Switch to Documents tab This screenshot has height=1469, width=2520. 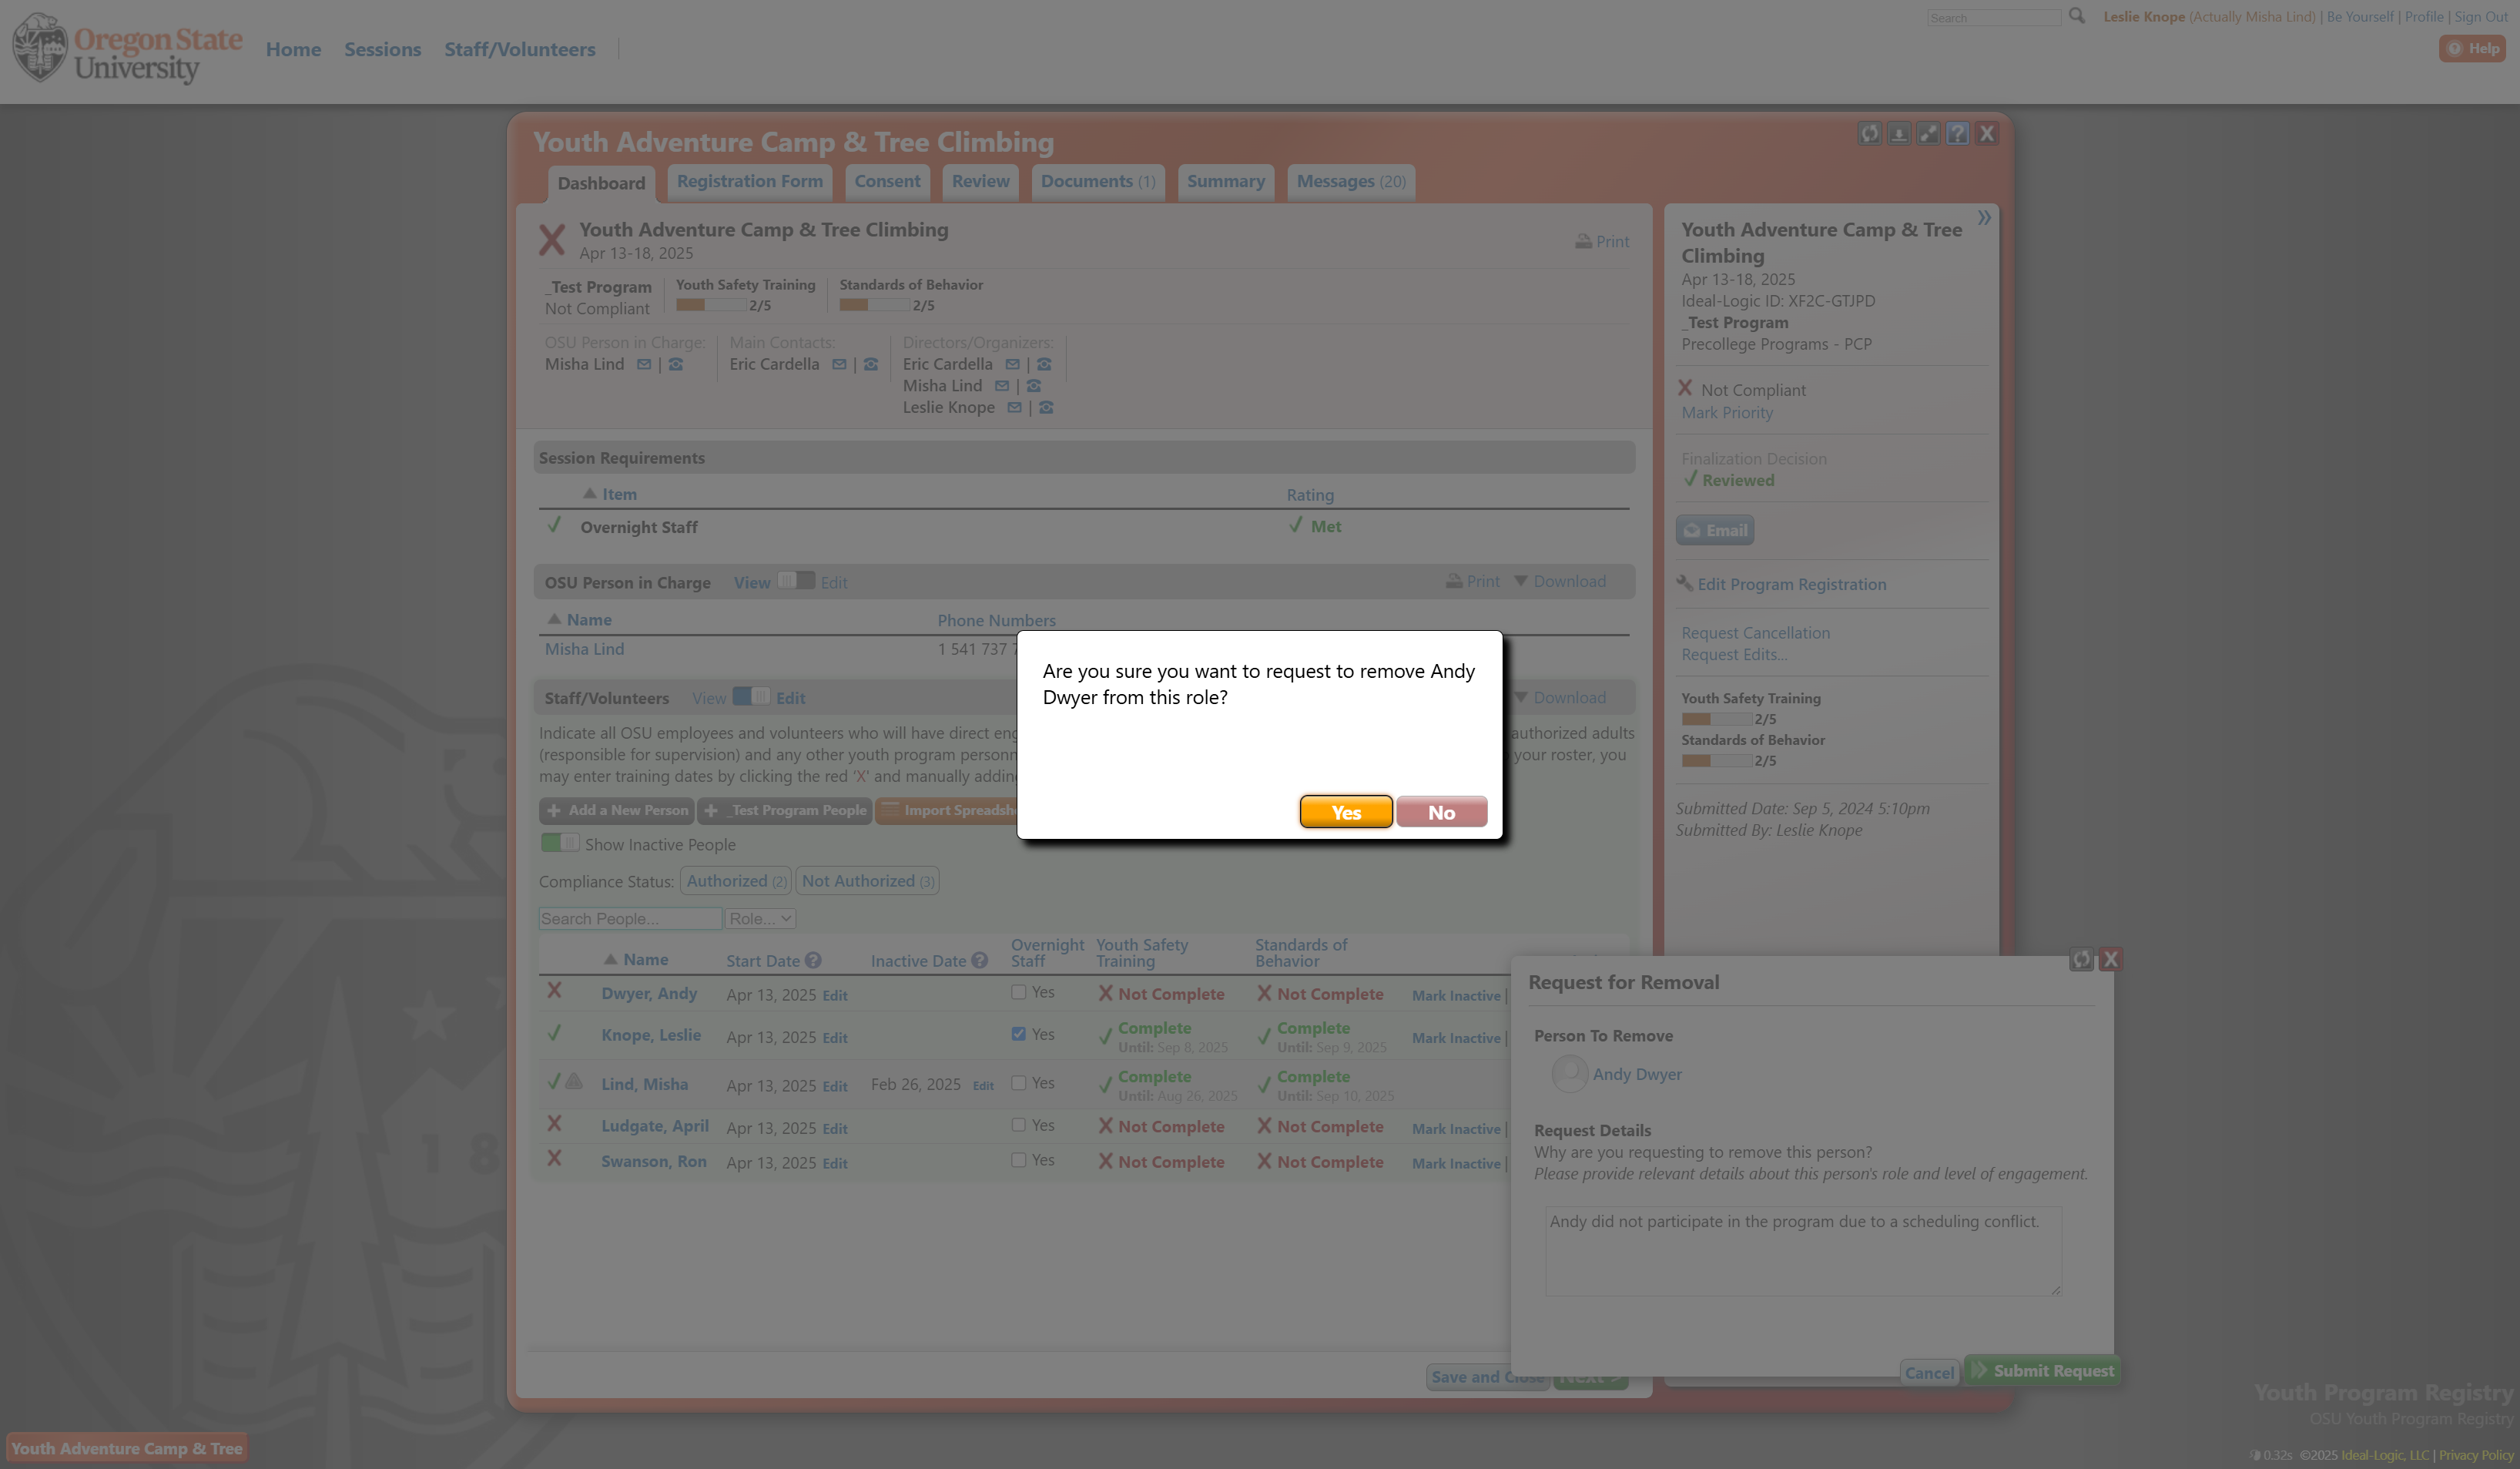click(1097, 182)
